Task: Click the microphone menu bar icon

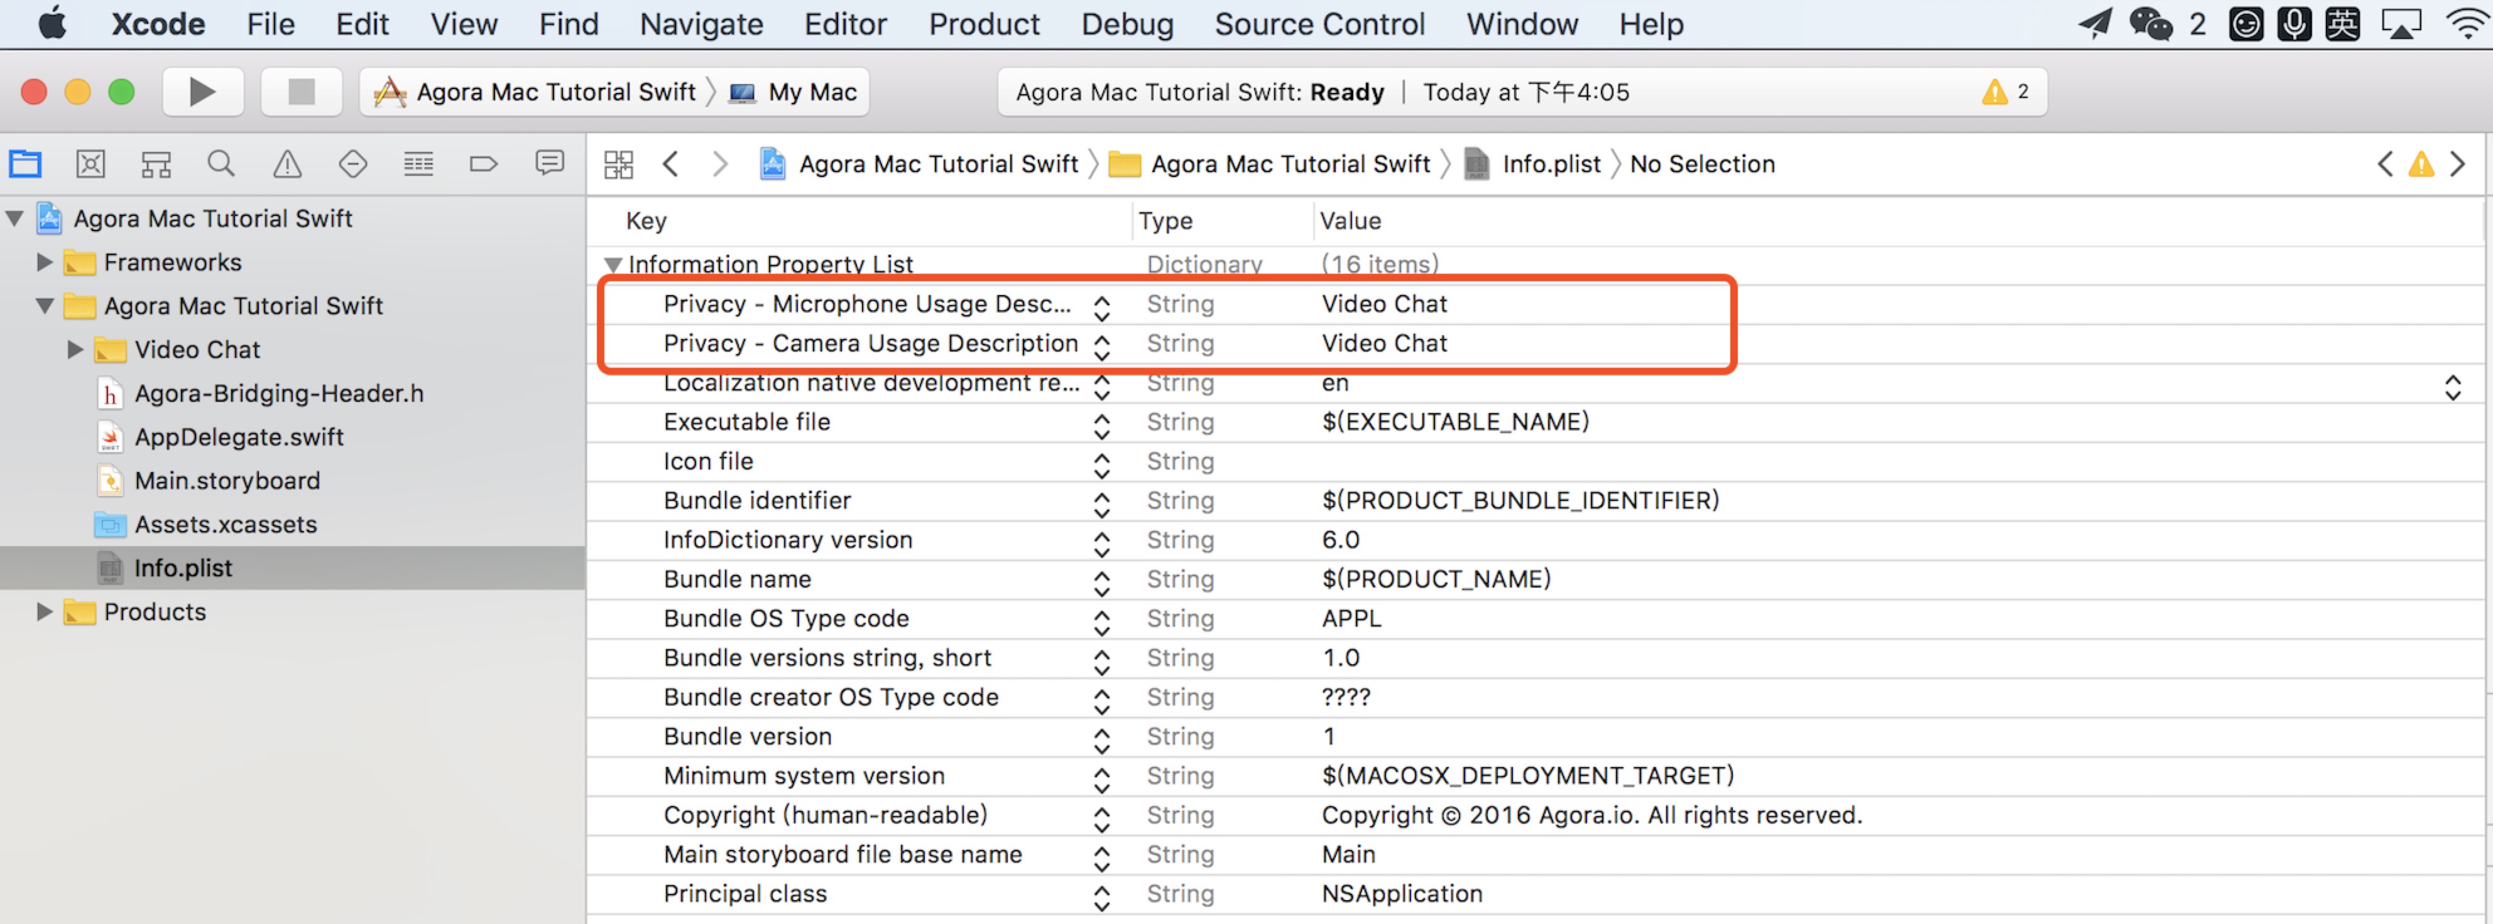Action: pyautogui.click(x=2294, y=23)
